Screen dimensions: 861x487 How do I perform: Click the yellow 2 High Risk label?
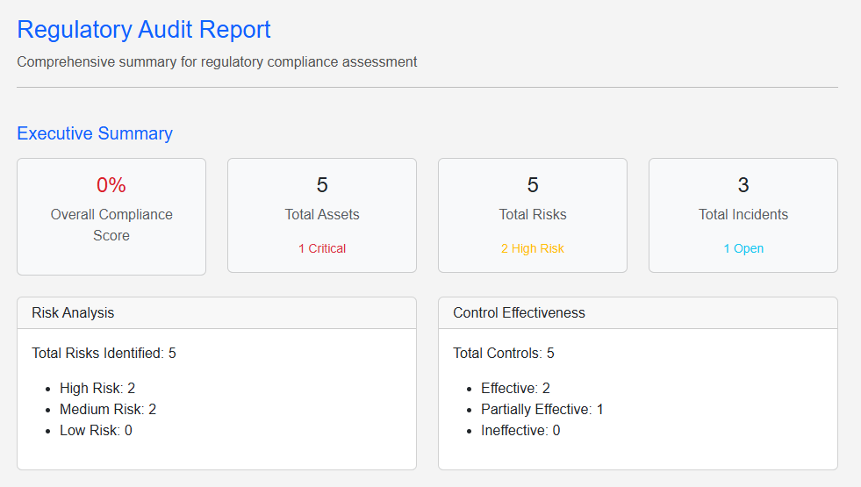(533, 248)
